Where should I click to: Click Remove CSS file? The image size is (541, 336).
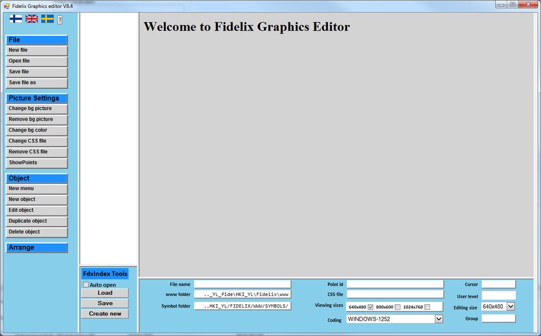36,152
